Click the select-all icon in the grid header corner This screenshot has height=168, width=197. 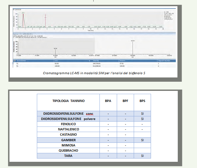point(14,61)
